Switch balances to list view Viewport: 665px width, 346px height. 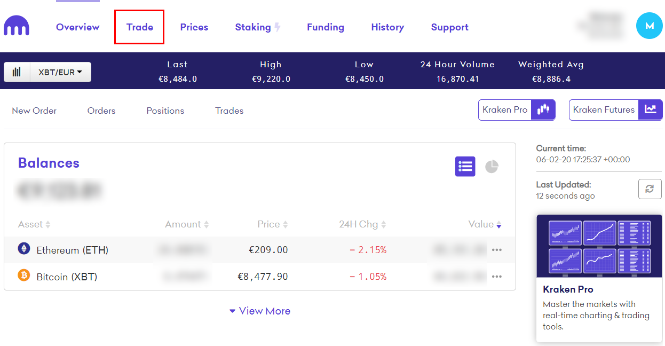click(465, 167)
